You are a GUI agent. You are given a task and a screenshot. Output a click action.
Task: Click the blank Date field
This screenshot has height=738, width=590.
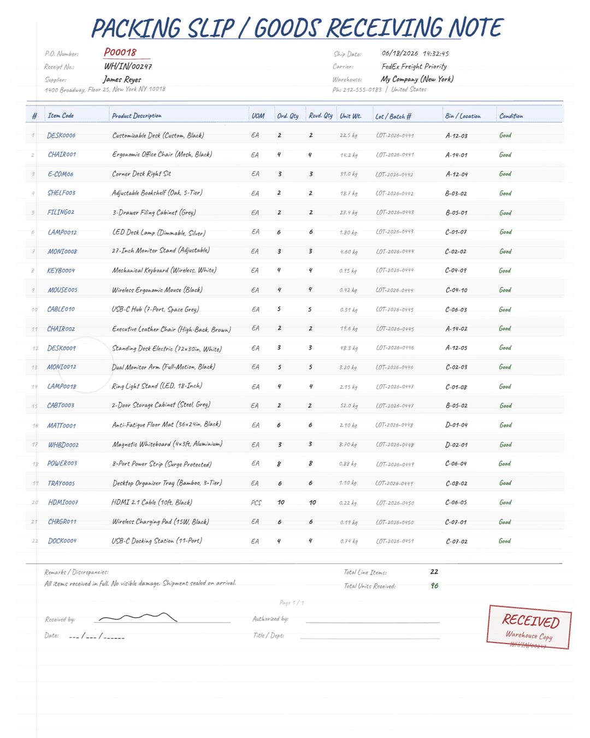[x=97, y=636]
